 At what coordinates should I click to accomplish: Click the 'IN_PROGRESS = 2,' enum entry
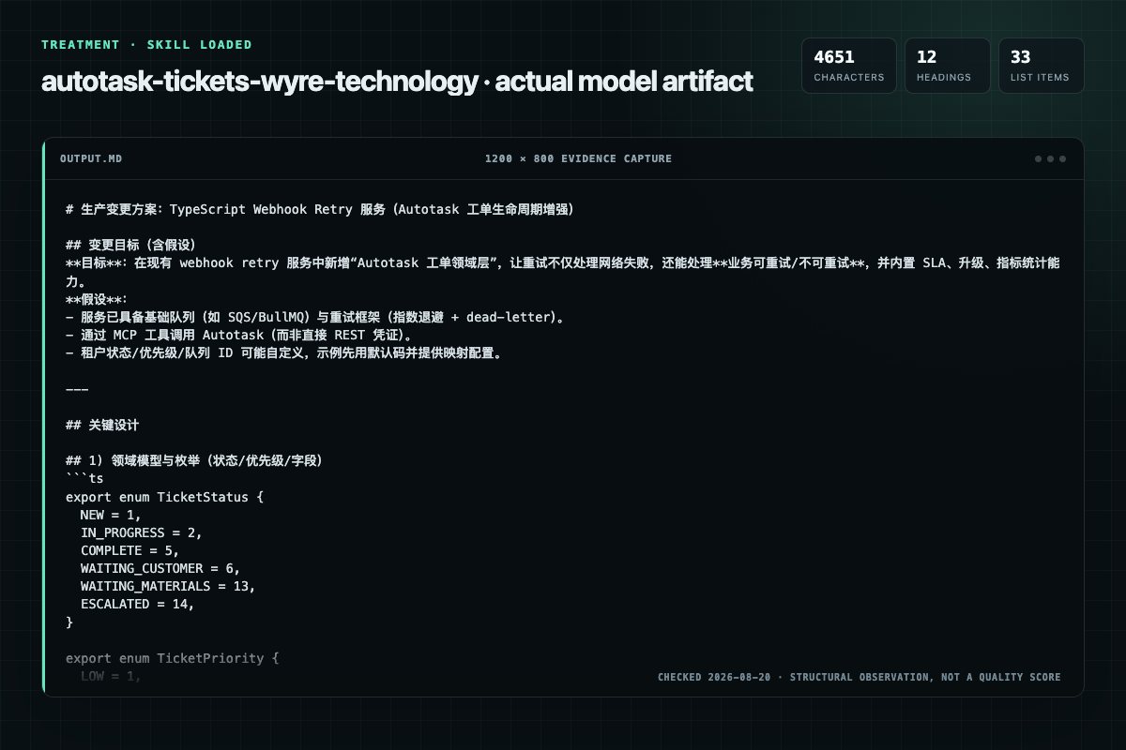141,532
